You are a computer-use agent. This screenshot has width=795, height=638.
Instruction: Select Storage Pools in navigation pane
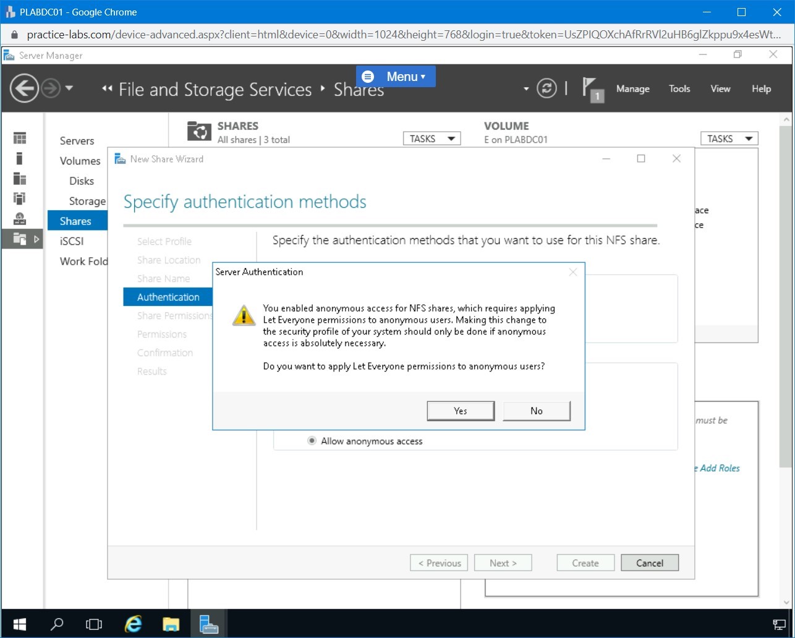(88, 201)
